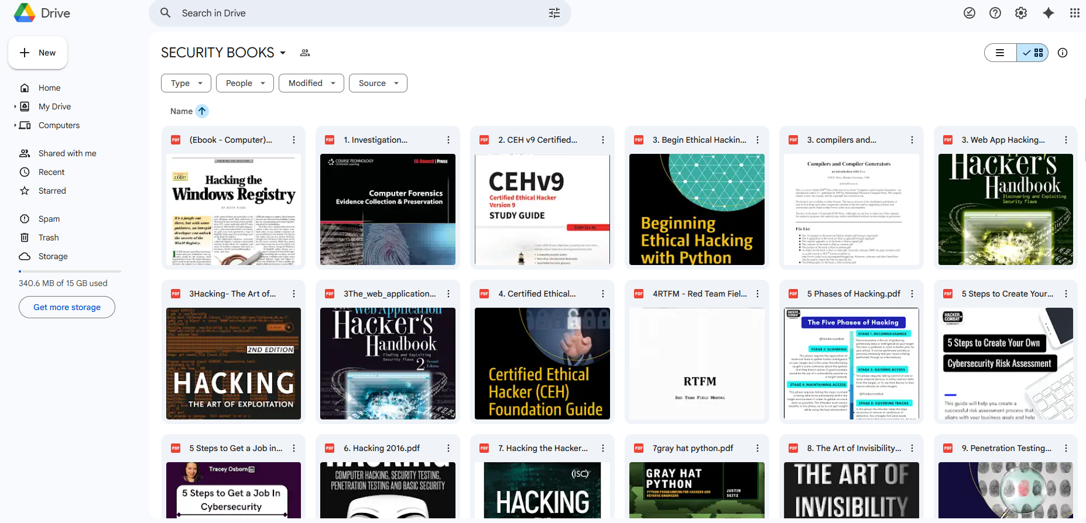Open more actions for 9. Penetration Testing file
The image size is (1086, 523).
(1066, 448)
